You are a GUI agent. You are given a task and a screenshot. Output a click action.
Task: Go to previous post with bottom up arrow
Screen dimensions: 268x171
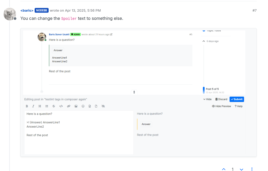[224, 169]
